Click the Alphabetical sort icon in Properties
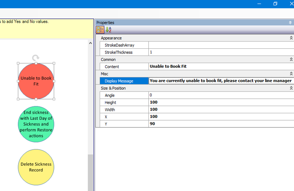Image resolution: width=294 pixels, height=191 pixels. click(x=108, y=30)
